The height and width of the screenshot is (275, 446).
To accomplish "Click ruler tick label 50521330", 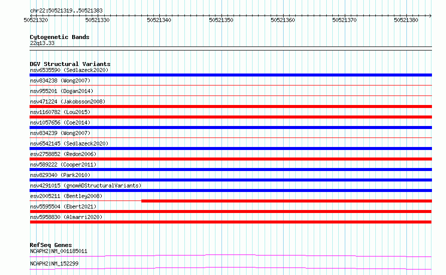I will pos(97,20).
